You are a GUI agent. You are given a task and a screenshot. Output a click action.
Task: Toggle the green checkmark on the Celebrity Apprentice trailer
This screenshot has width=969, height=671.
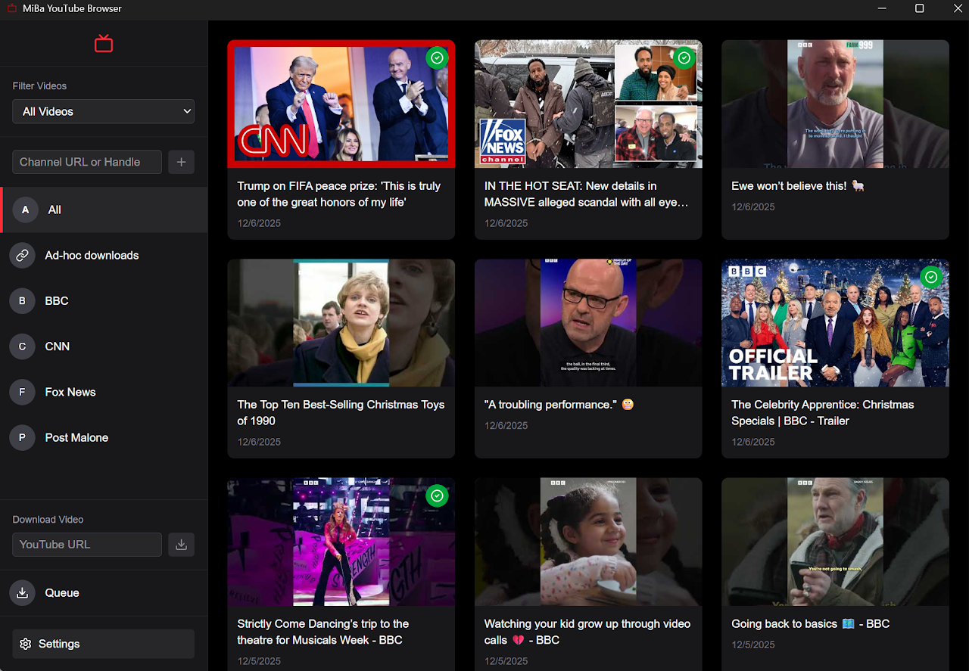pos(931,277)
